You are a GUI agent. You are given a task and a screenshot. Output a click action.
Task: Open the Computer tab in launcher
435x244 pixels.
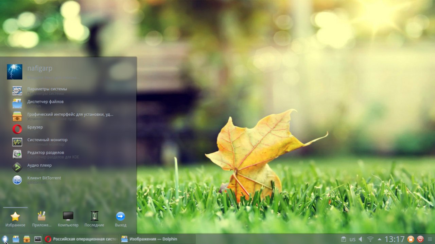click(x=68, y=219)
